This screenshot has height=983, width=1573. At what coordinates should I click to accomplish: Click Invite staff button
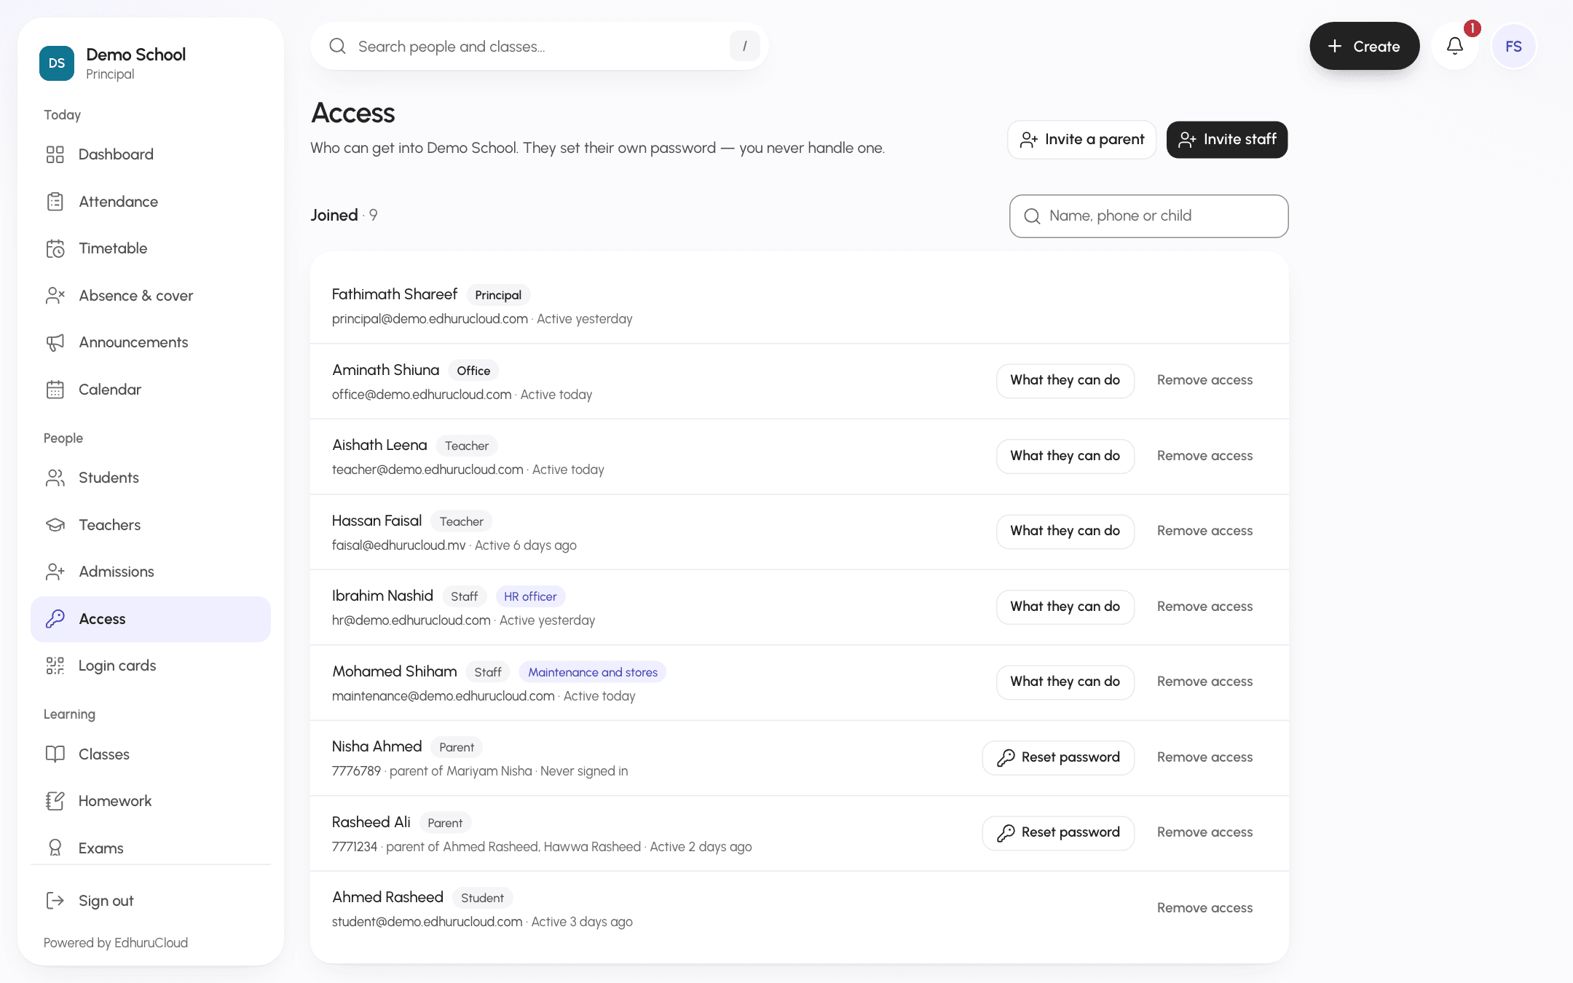(x=1226, y=139)
